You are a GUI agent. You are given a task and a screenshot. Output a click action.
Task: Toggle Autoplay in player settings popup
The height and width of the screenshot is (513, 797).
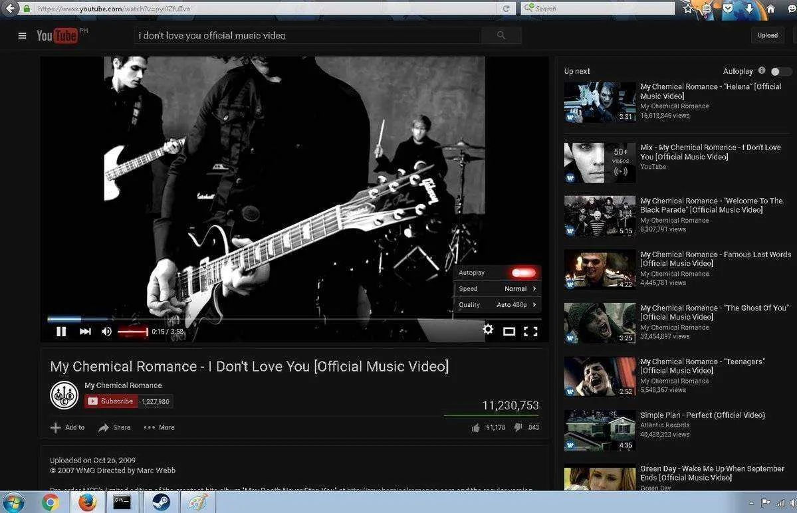point(524,272)
